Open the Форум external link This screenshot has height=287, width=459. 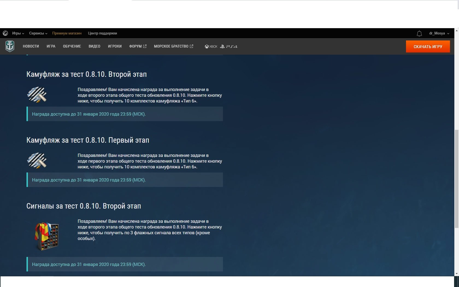point(138,46)
